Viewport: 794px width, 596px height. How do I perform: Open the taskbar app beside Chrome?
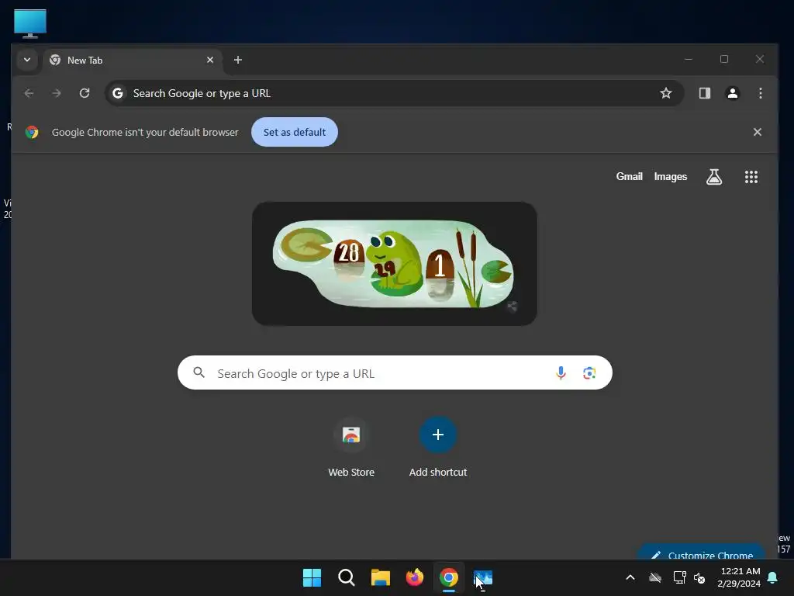[483, 577]
